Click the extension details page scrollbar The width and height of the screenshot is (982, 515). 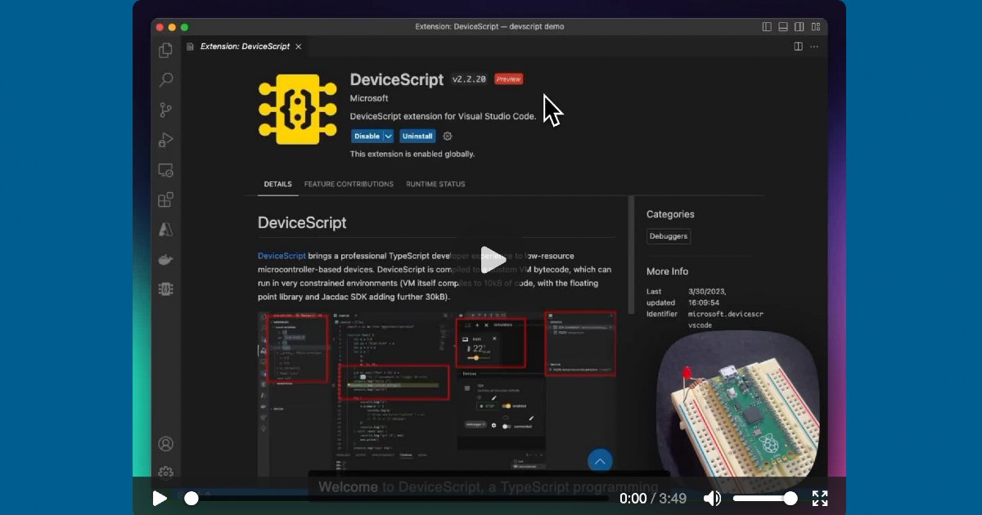tap(630, 255)
